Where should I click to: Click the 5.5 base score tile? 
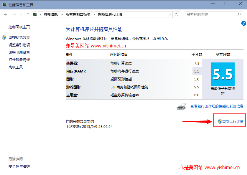click(223, 74)
